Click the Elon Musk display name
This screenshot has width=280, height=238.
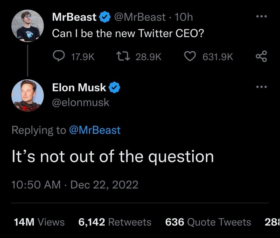click(x=79, y=88)
